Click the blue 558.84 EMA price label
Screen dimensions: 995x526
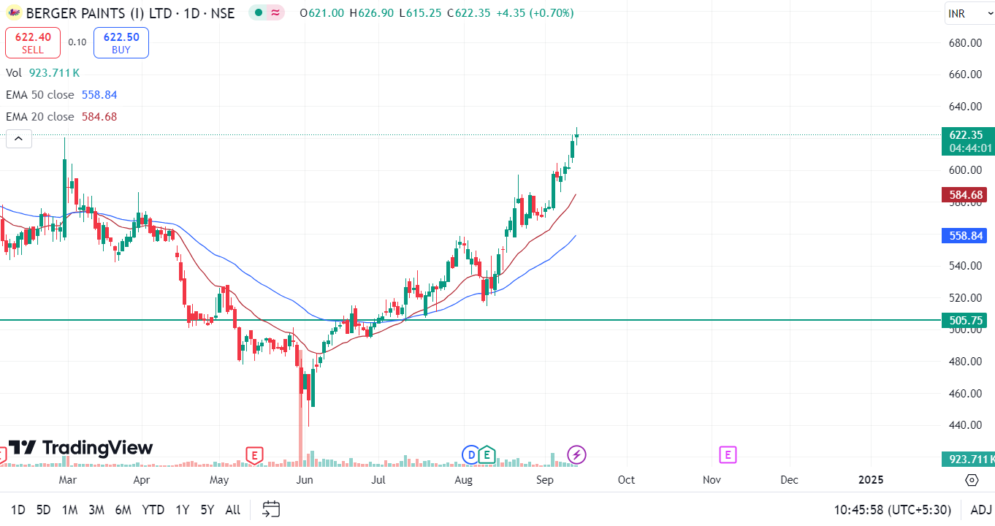pyautogui.click(x=965, y=236)
